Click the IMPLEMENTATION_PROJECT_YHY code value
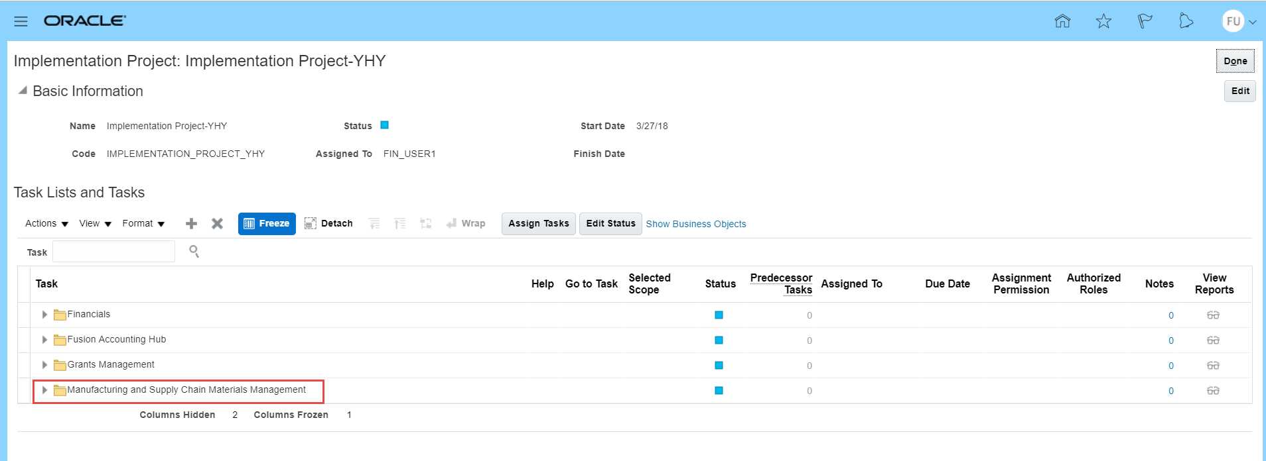1266x461 pixels. (186, 154)
